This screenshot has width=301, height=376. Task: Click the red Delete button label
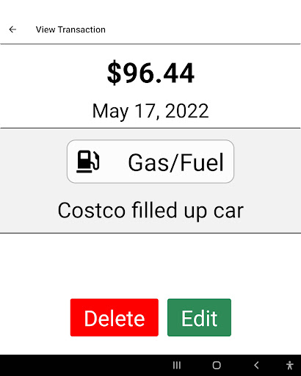(115, 318)
